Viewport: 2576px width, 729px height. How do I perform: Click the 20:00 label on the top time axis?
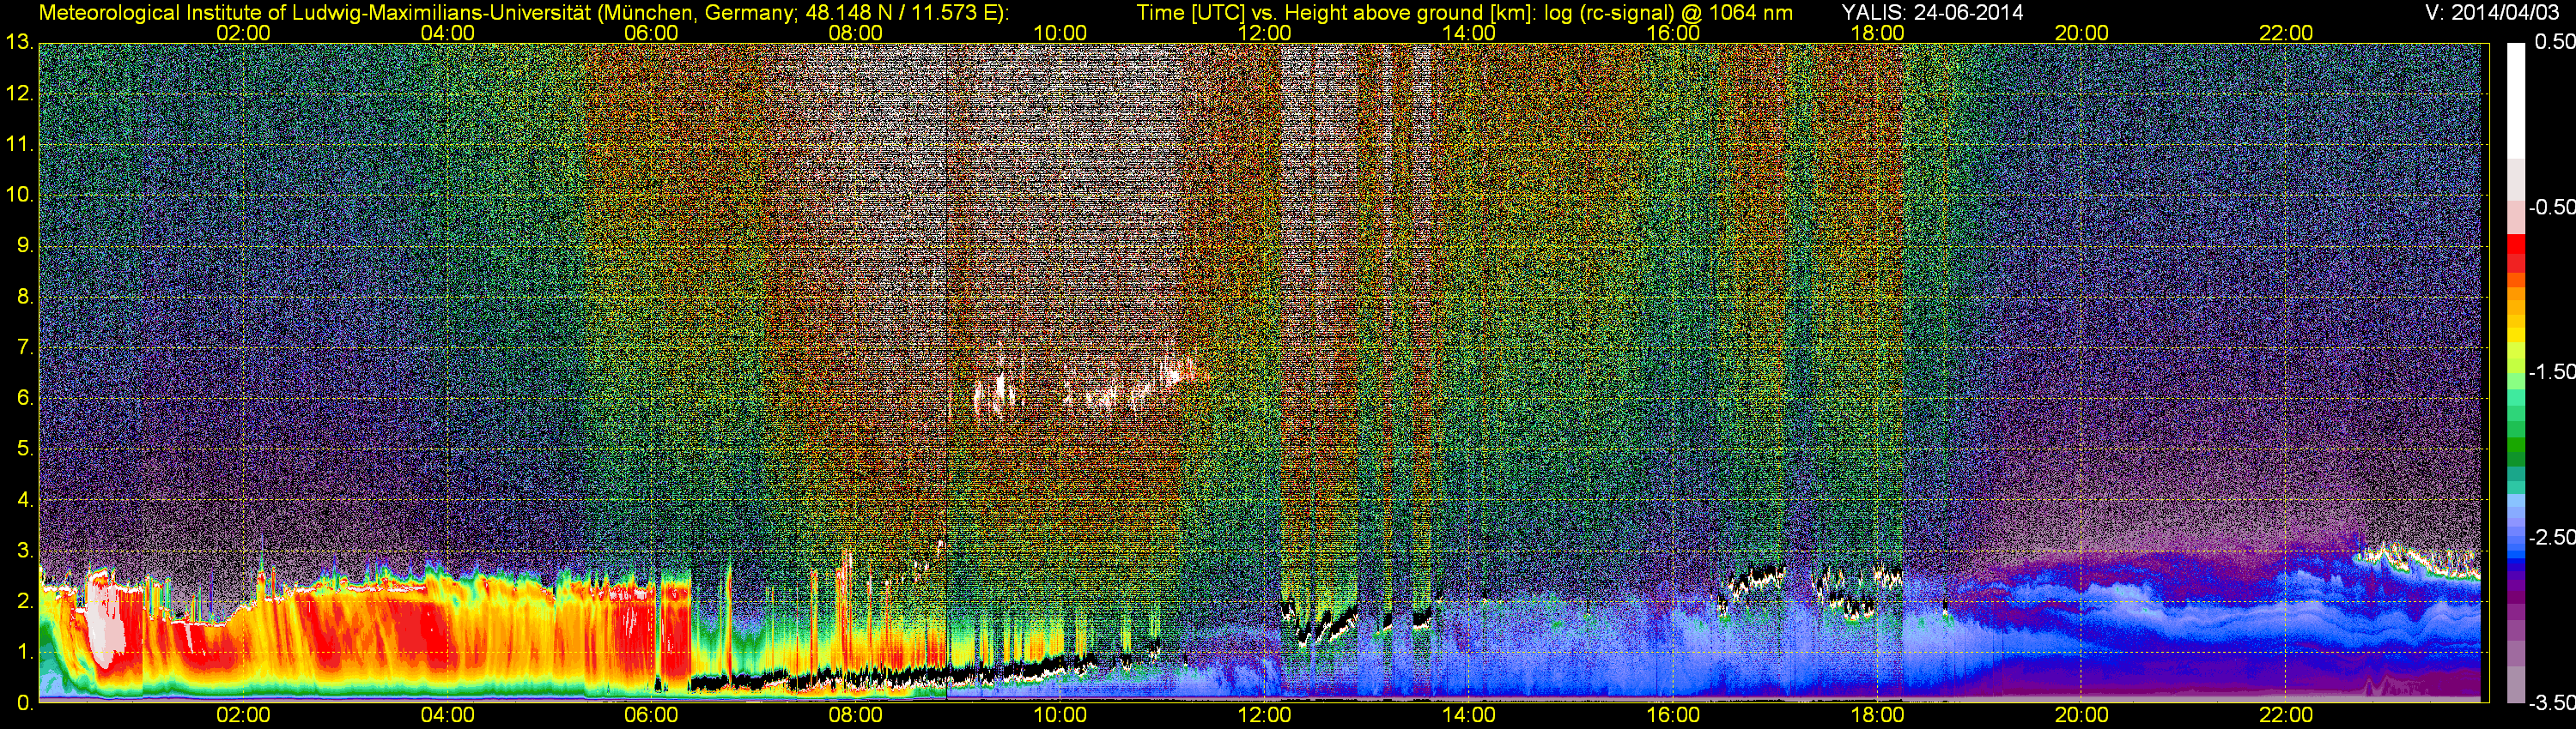2082,33
